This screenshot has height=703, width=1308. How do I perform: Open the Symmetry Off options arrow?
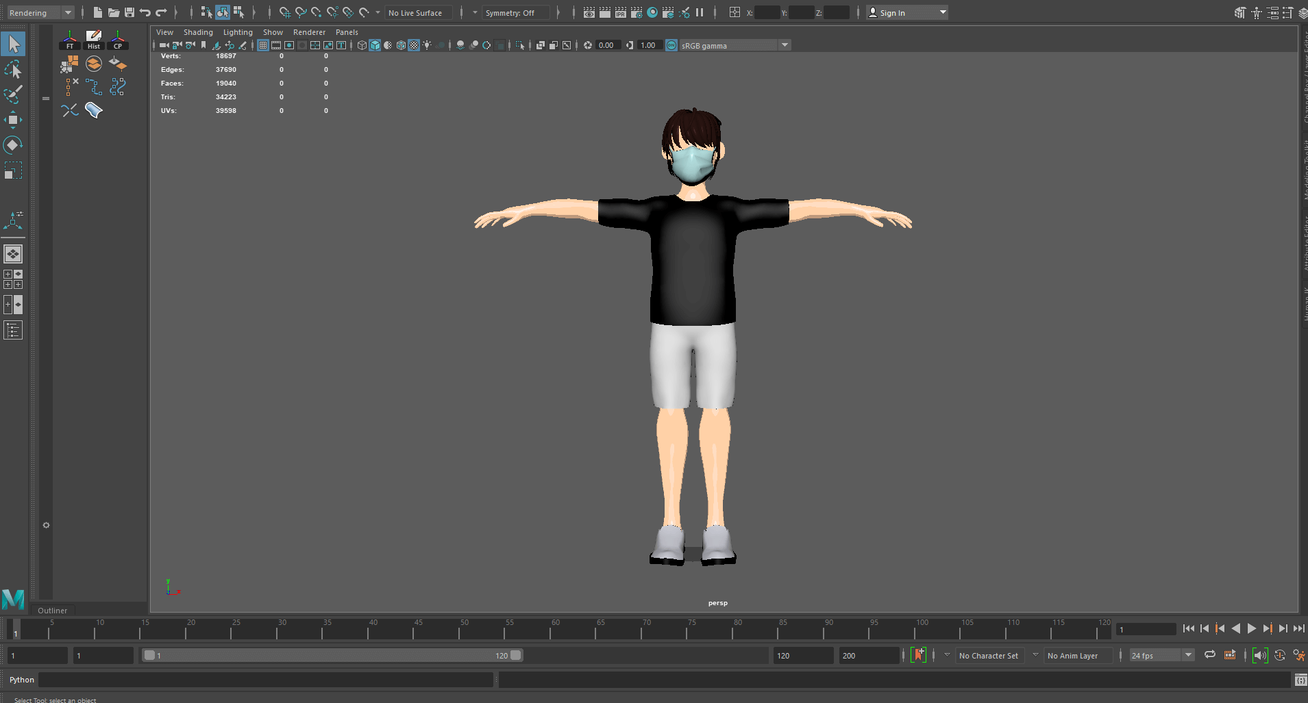[474, 12]
